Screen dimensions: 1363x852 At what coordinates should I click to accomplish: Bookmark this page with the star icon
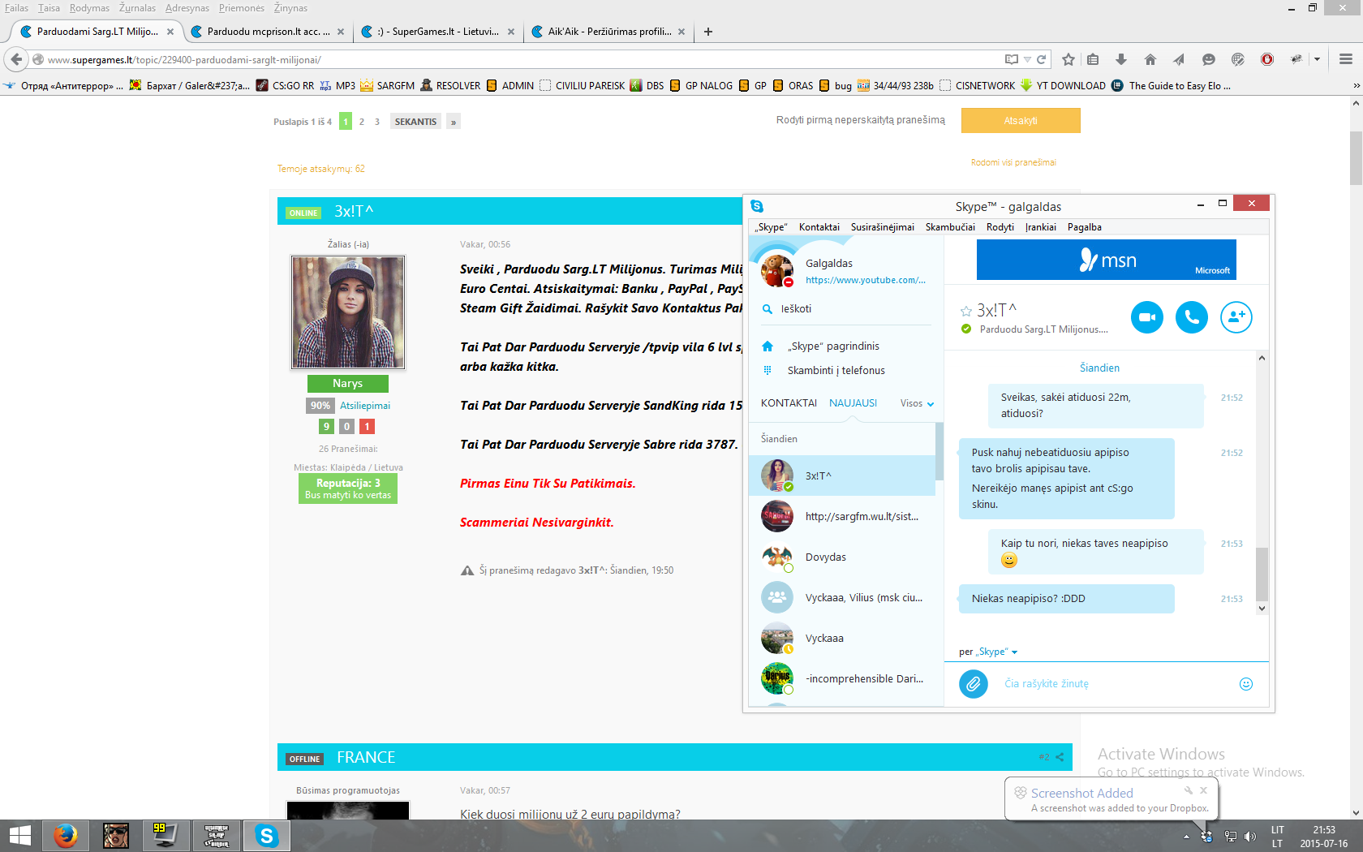tap(1068, 59)
